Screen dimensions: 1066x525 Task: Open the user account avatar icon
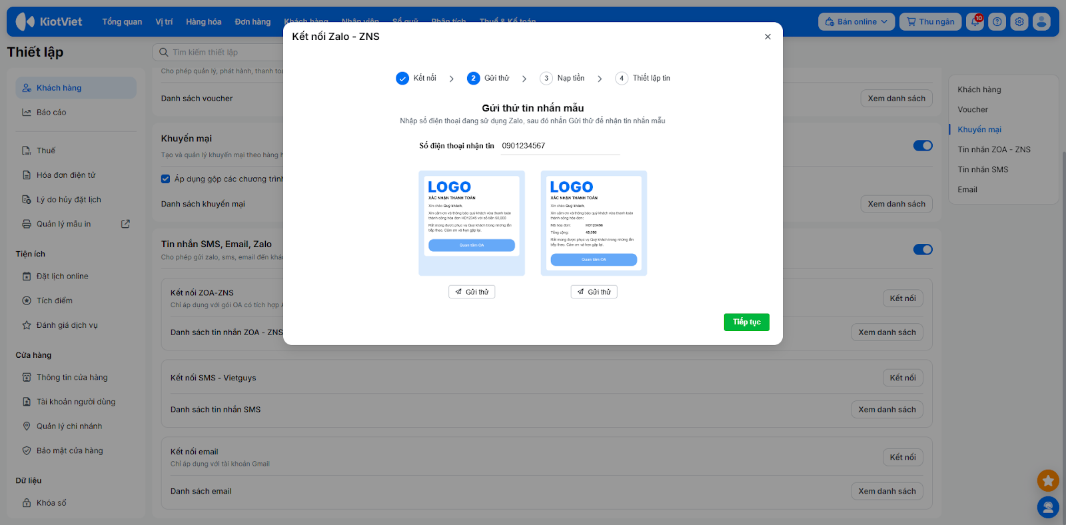coord(1041,22)
